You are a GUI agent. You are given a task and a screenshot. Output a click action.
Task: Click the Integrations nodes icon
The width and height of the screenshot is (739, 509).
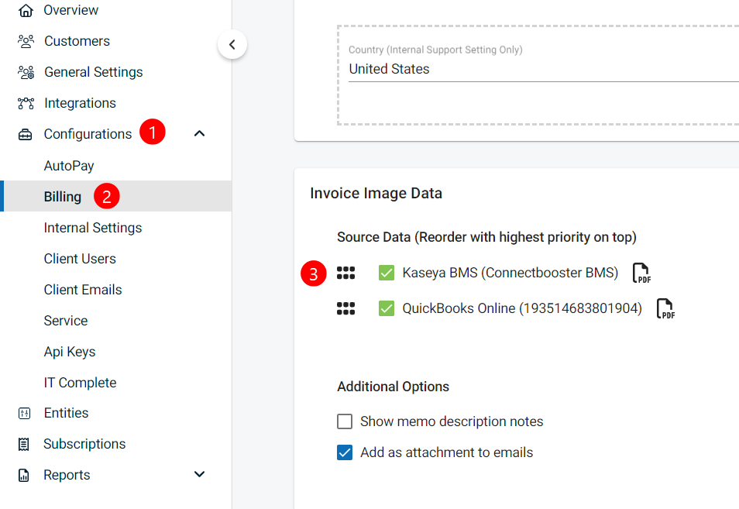coord(26,103)
